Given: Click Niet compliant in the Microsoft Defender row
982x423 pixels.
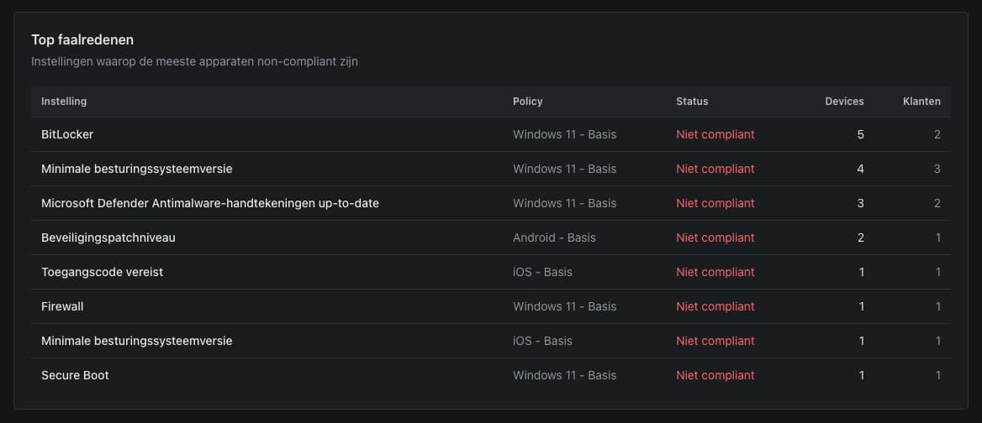Looking at the screenshot, I should [x=715, y=203].
